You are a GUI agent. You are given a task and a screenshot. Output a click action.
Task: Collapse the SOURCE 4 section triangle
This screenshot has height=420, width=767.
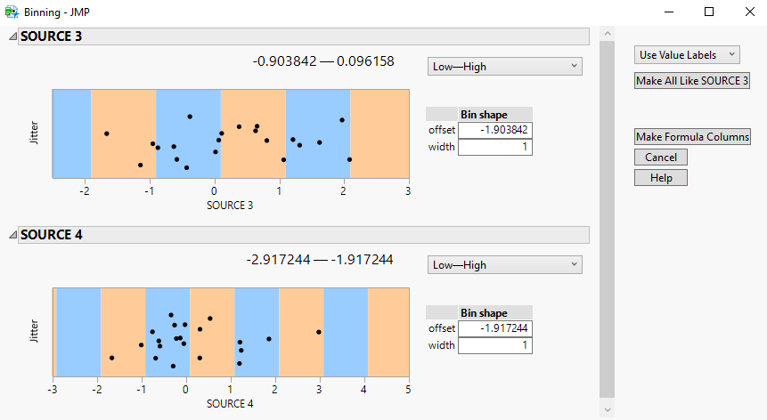coord(12,235)
